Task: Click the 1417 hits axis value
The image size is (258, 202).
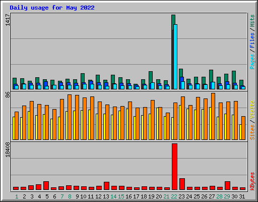Action: pyautogui.click(x=8, y=20)
